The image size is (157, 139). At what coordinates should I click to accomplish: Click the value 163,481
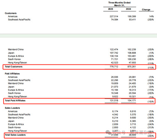click(x=132, y=56)
